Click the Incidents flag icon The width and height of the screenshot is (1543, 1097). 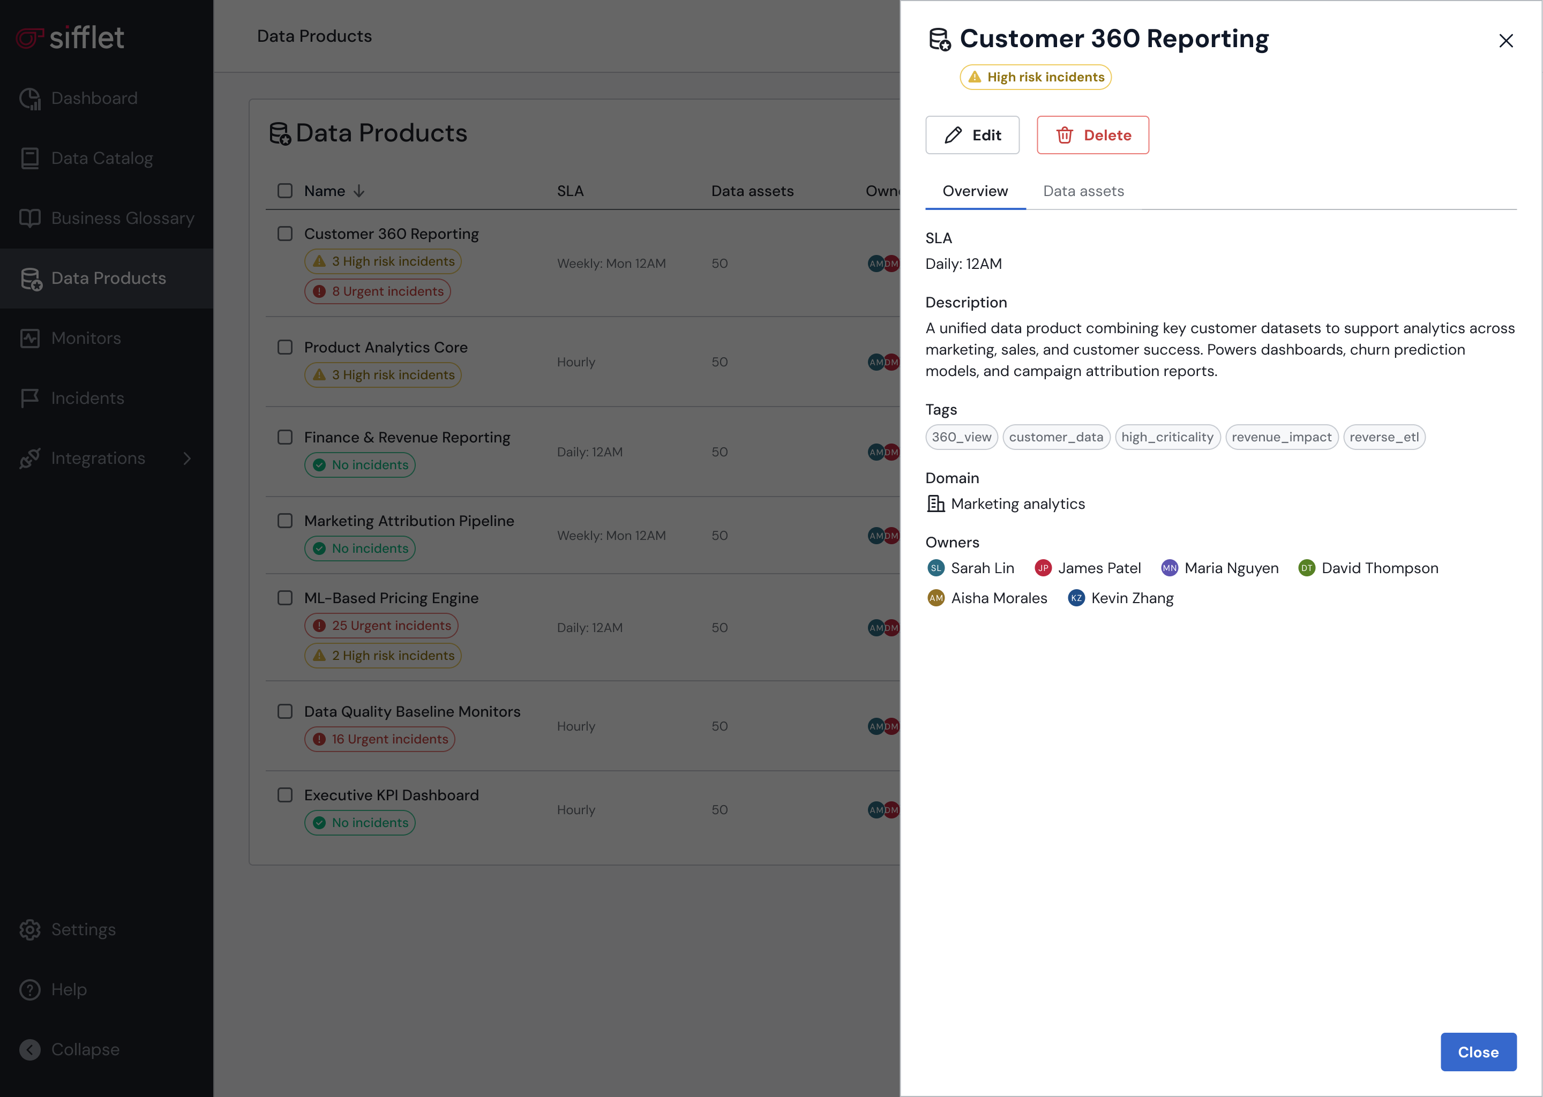(29, 399)
